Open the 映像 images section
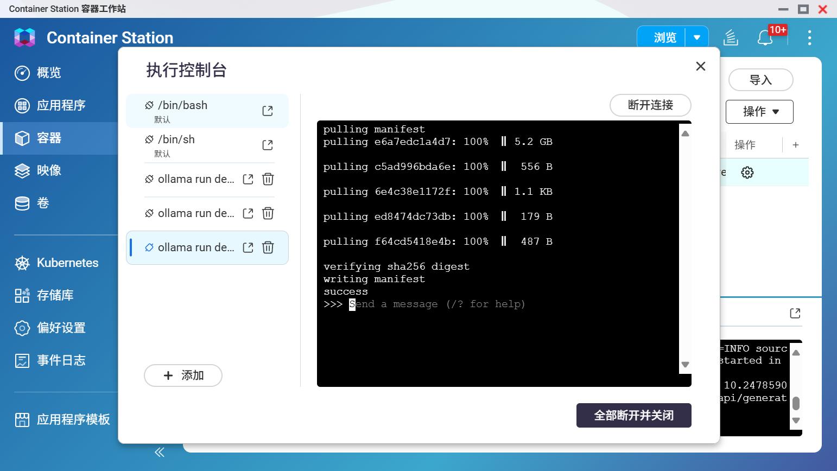 click(x=60, y=170)
